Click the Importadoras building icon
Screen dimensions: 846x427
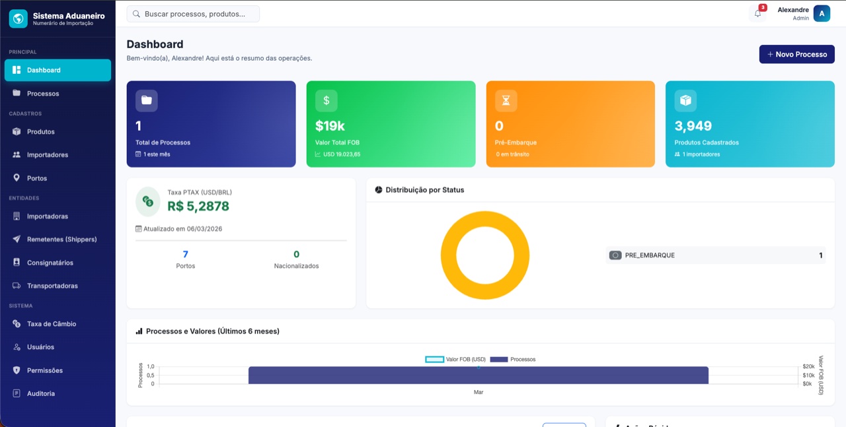pos(17,216)
